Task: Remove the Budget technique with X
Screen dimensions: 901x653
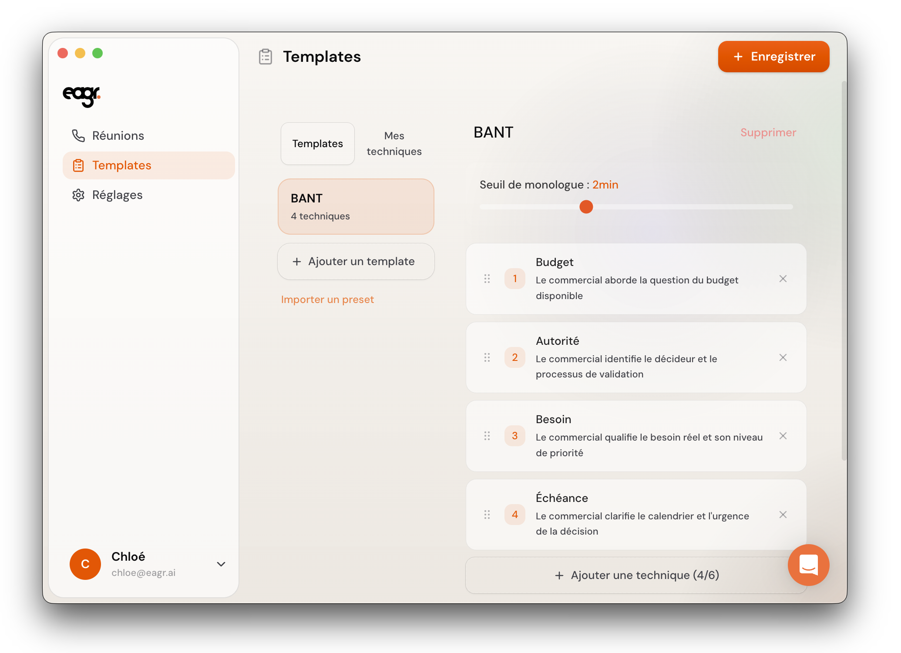Action: tap(783, 279)
